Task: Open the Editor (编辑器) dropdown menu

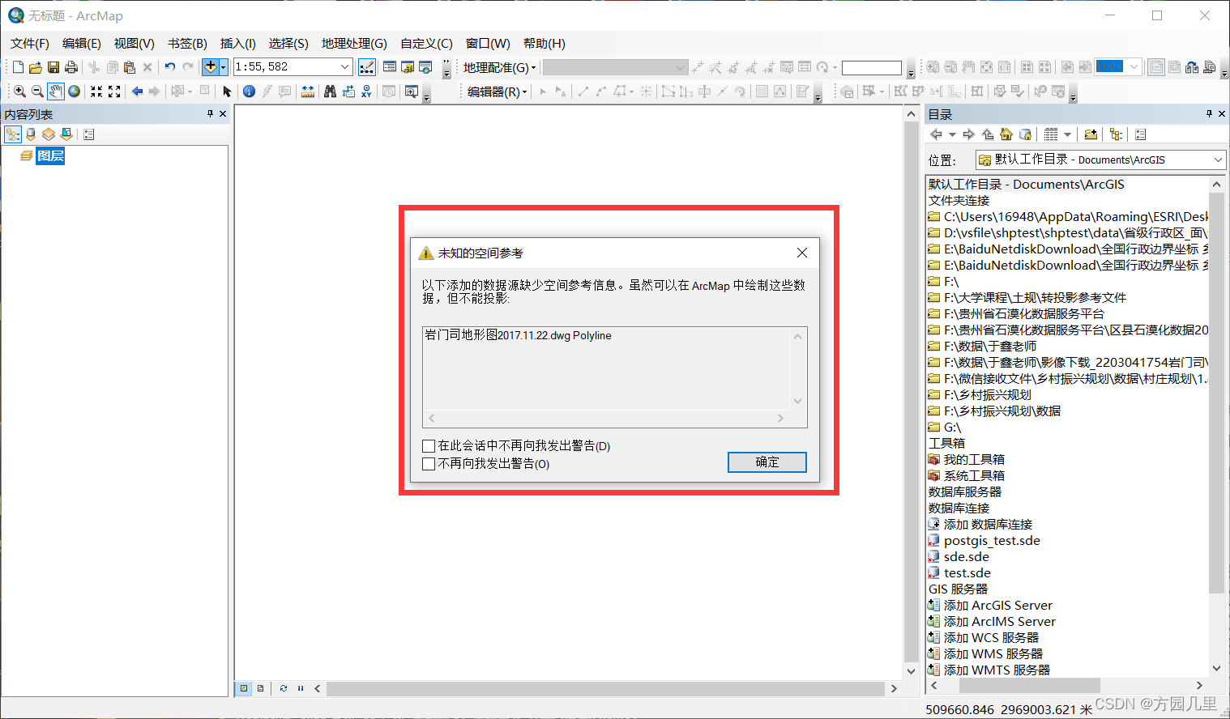Action: pos(497,92)
